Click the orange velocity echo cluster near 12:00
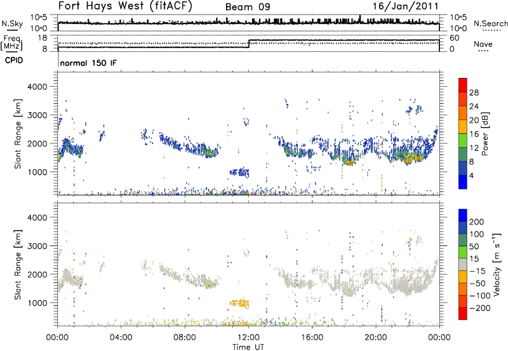Image resolution: width=508 pixels, height=351 pixels. pos(239,304)
